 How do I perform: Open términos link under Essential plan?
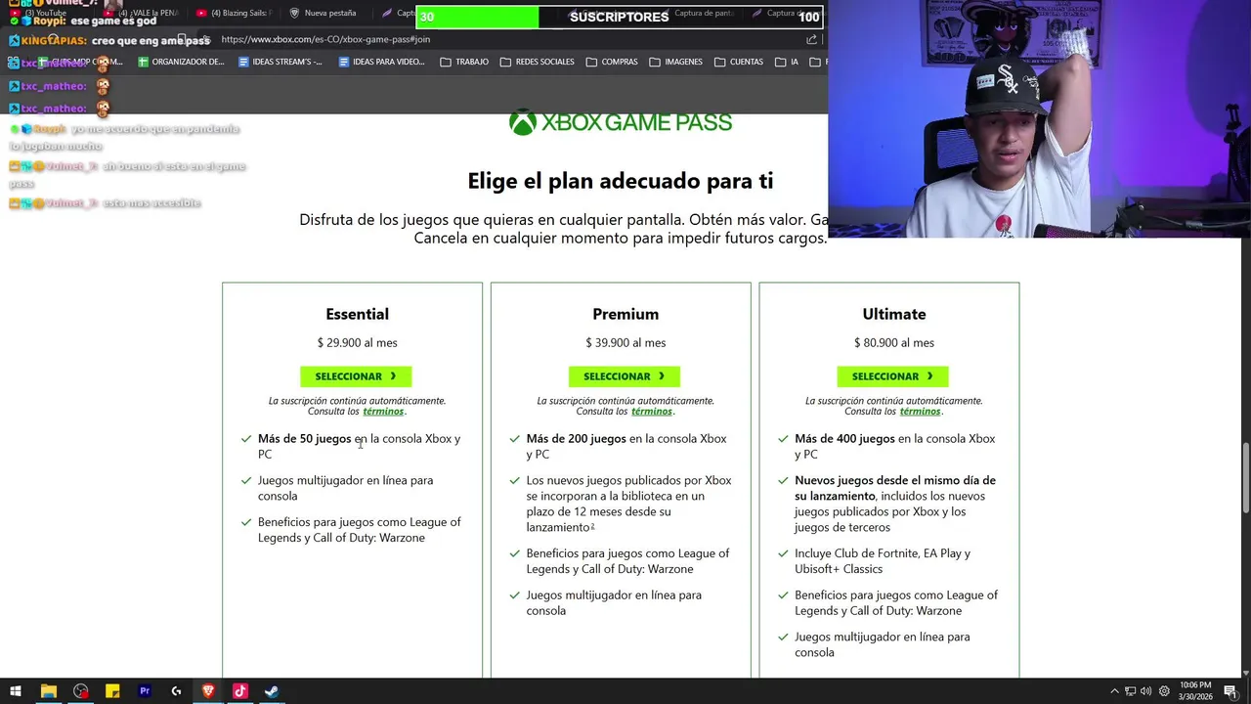click(383, 412)
